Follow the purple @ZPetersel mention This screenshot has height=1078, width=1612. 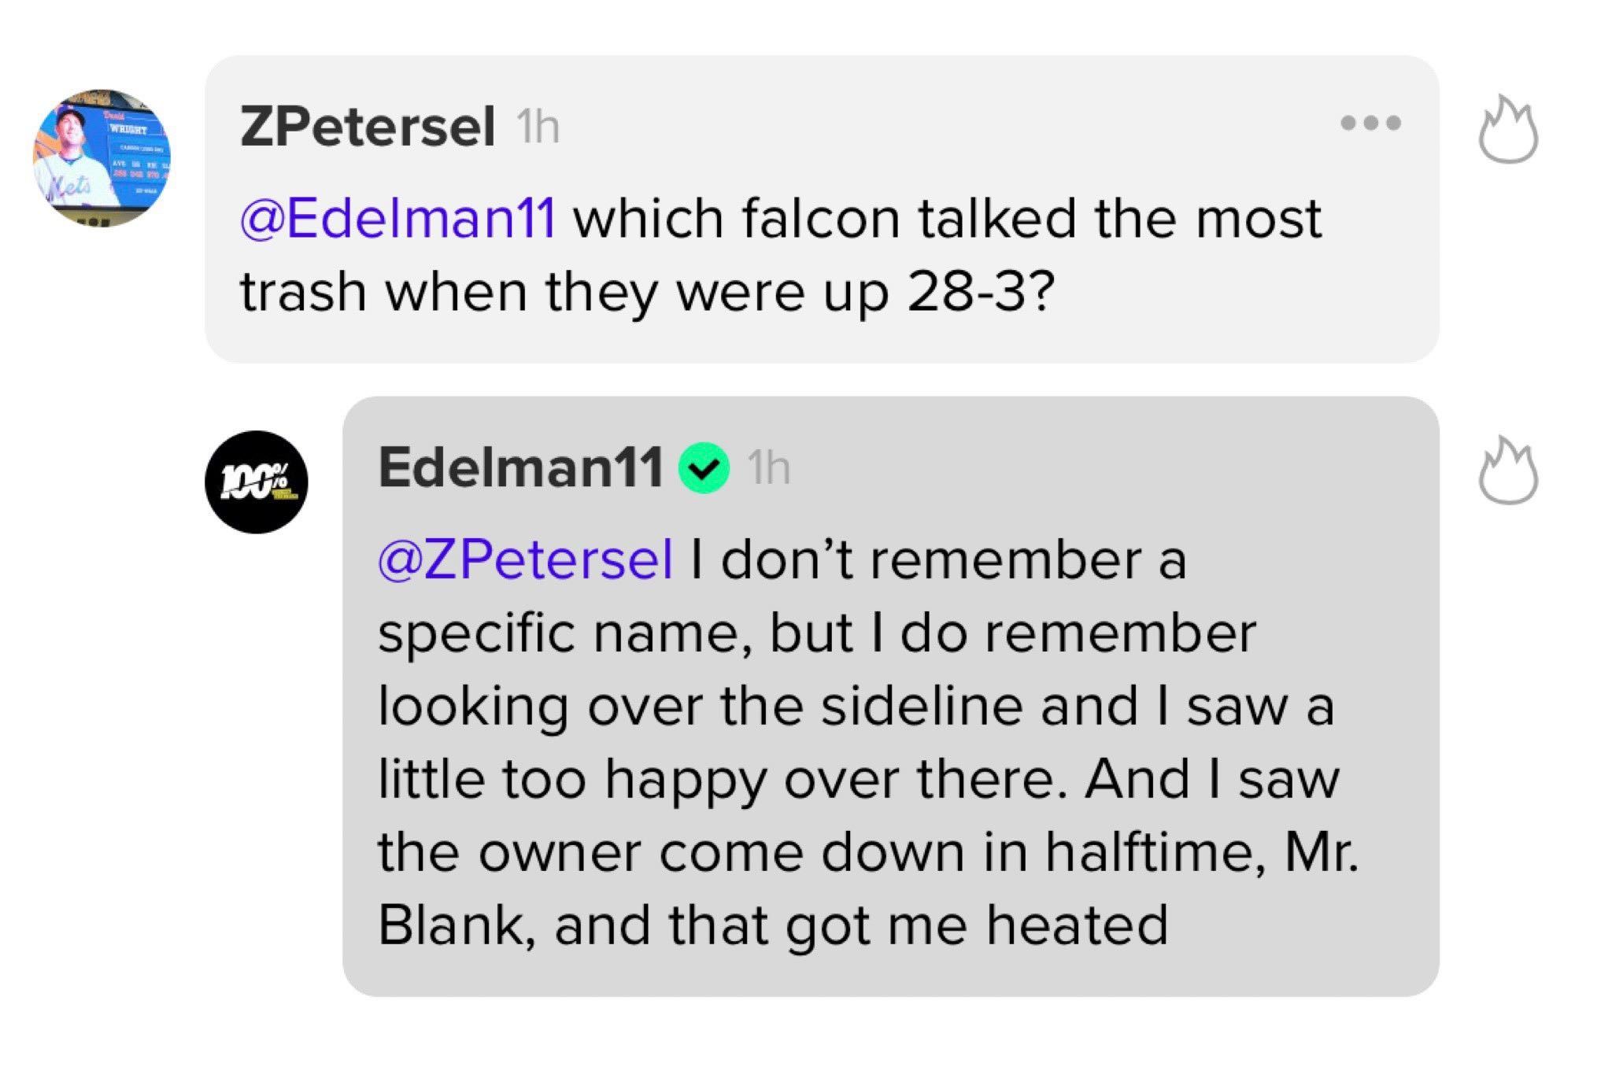[525, 559]
